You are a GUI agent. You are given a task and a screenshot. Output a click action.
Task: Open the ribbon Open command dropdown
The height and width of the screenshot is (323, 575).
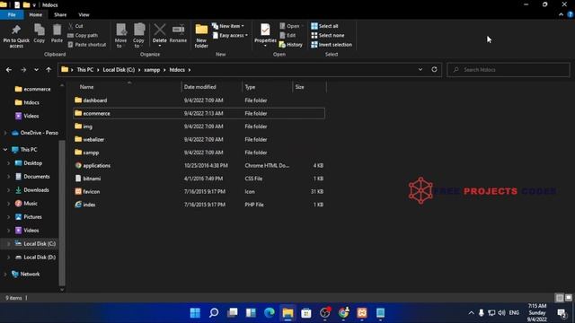point(291,26)
